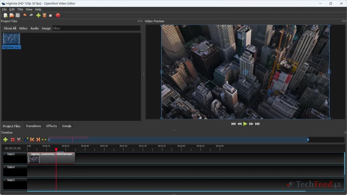Switch to the Transitions tab
Screen dimensions: 347x195
coord(33,126)
